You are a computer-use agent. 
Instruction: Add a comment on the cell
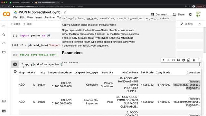pos(178,60)
